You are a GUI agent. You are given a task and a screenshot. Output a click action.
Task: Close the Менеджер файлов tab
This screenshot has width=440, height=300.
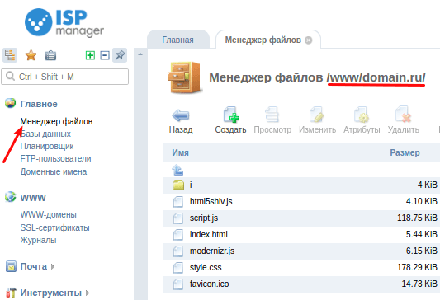(x=309, y=40)
